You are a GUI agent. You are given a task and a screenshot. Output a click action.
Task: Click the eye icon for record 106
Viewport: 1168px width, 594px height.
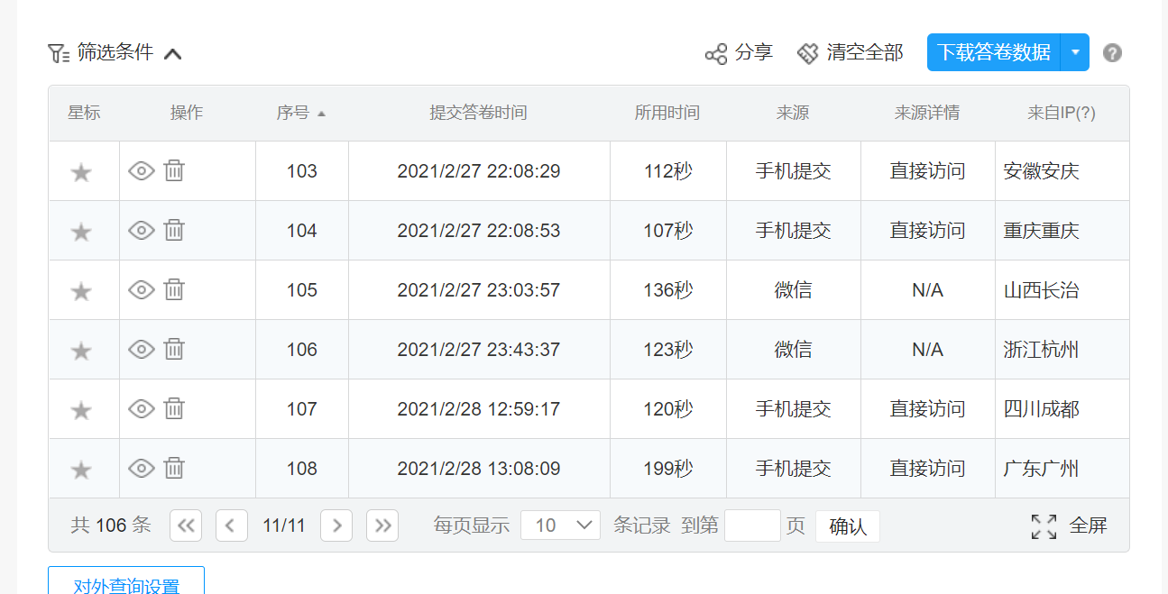point(142,349)
